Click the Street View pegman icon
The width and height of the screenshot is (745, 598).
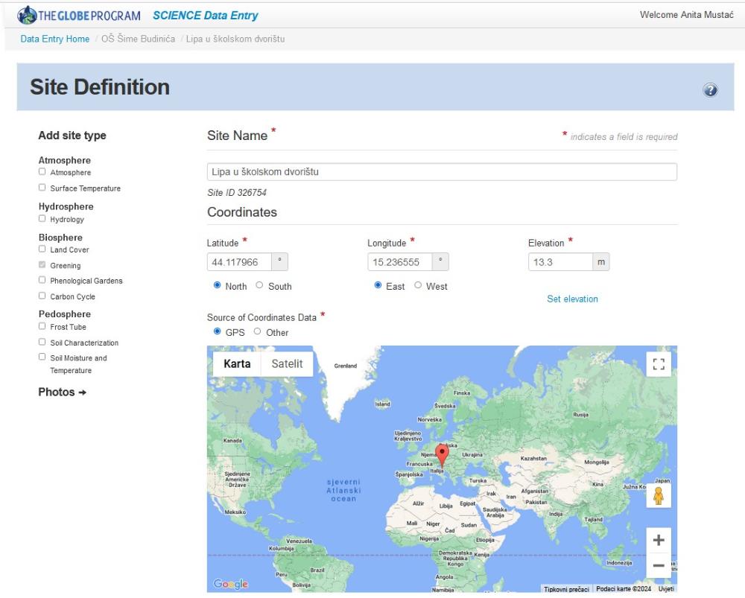click(x=659, y=496)
